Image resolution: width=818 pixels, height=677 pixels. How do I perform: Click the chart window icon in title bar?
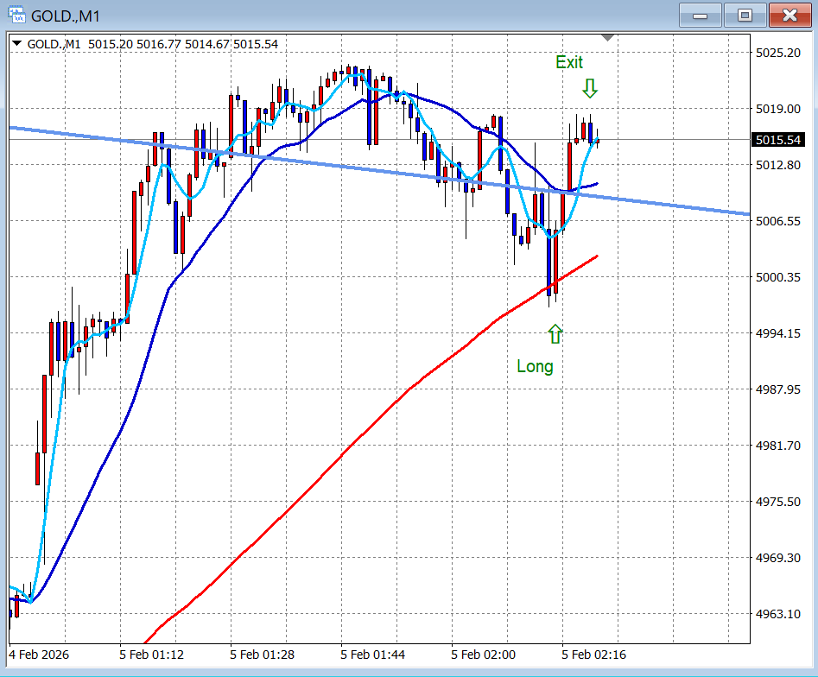click(x=16, y=16)
